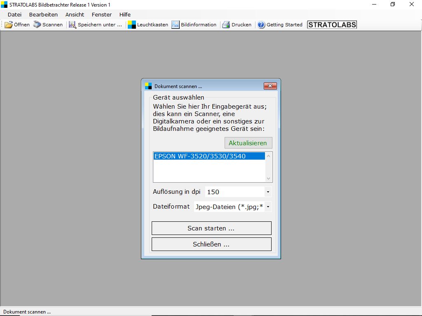Click device list scrollbar down arrow
Screen dimensions: 422x316
click(268, 179)
